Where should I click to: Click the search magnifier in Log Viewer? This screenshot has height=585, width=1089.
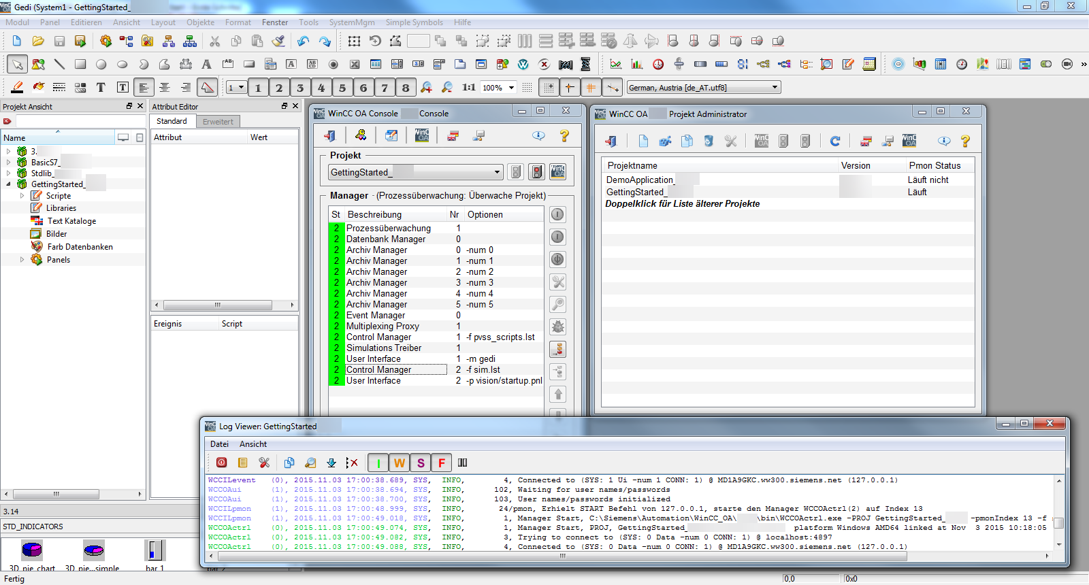310,463
